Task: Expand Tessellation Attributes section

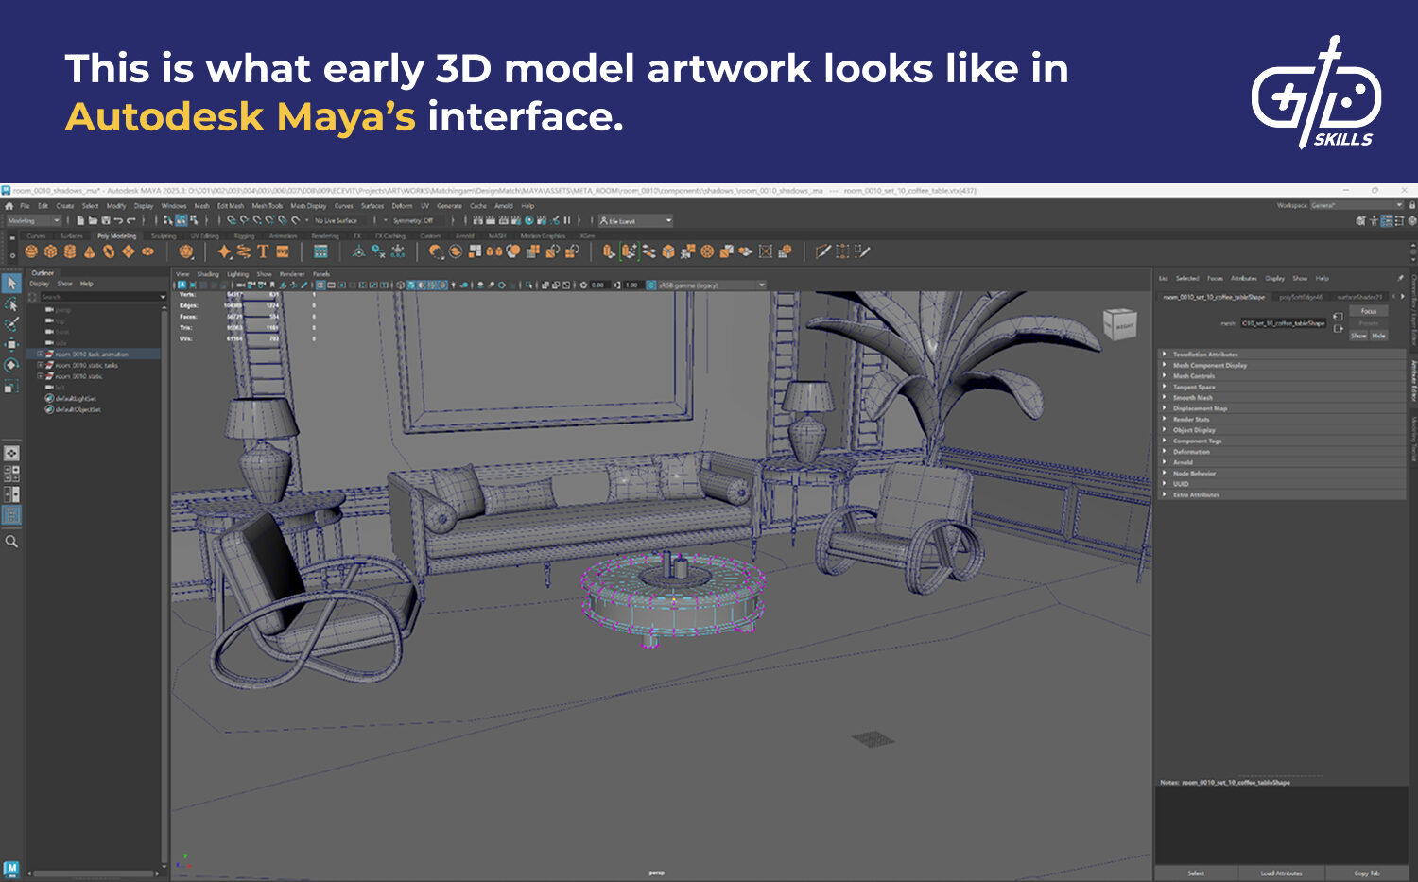Action: [x=1283, y=355]
